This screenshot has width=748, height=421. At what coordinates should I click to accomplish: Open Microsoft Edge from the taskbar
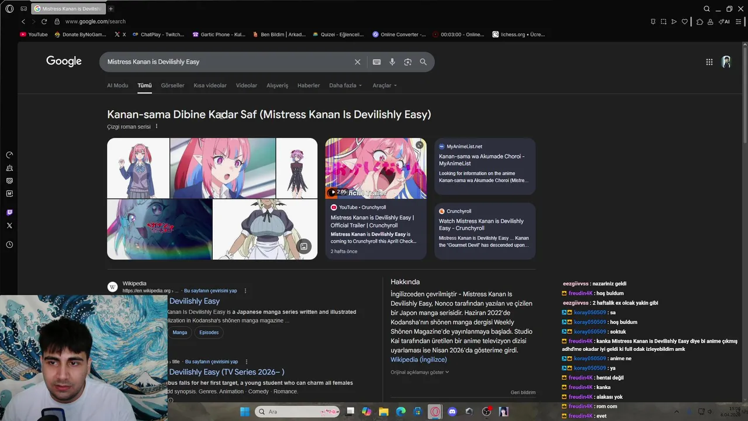coord(401,412)
